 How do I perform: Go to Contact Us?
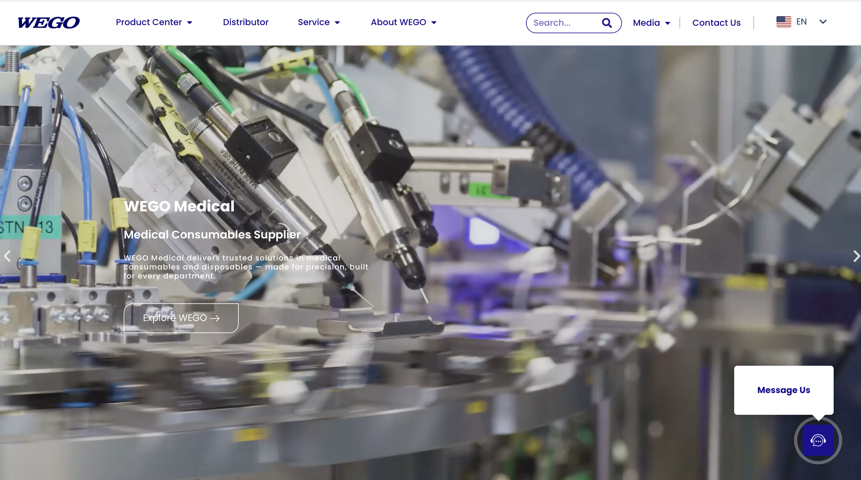[716, 23]
